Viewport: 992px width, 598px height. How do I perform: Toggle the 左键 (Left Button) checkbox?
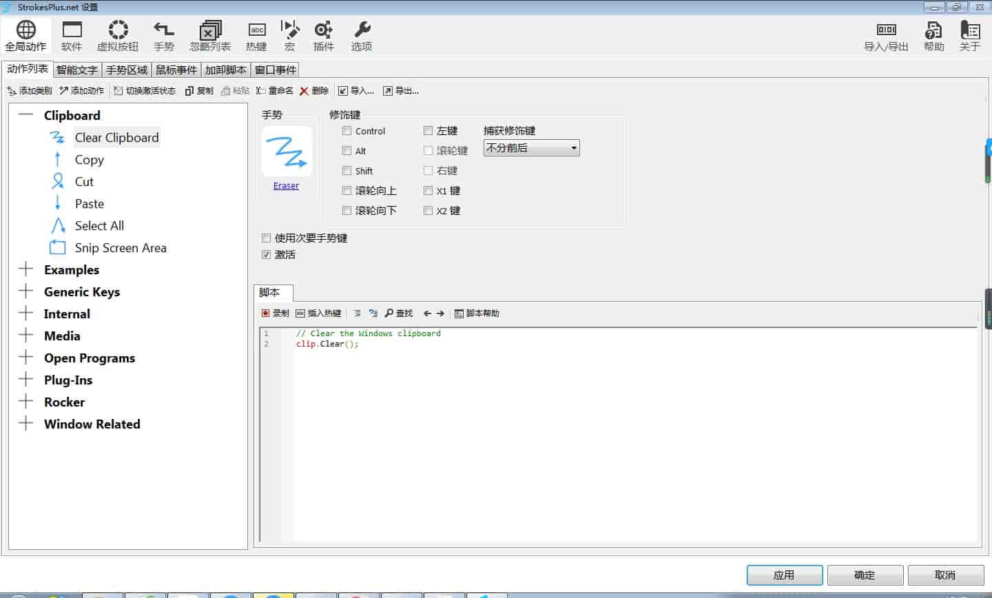click(428, 131)
